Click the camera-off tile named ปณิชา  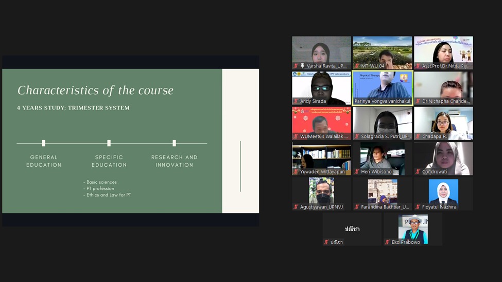[x=352, y=228]
